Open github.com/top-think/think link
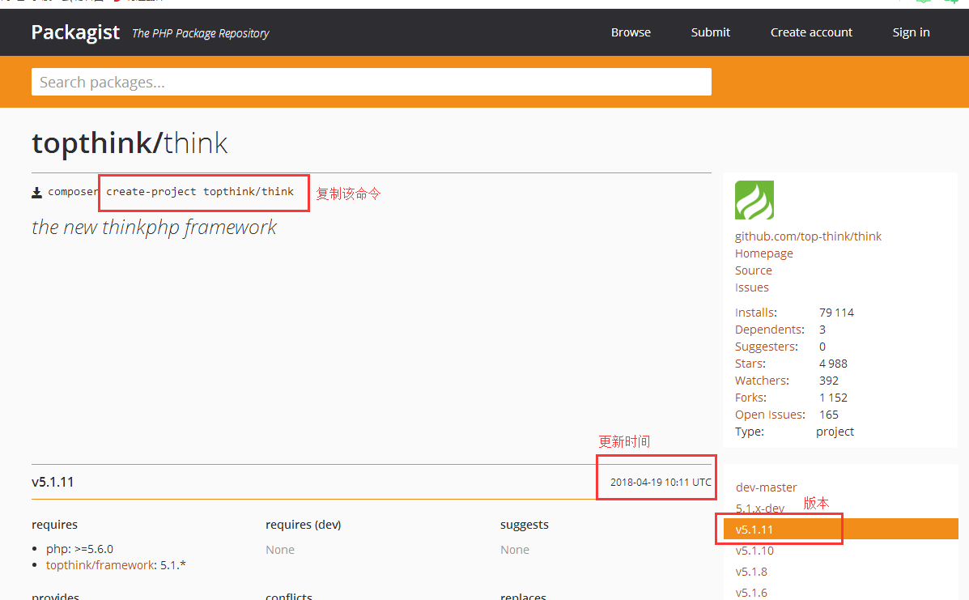The image size is (969, 600). [808, 236]
